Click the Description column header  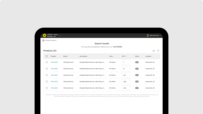[83, 56]
